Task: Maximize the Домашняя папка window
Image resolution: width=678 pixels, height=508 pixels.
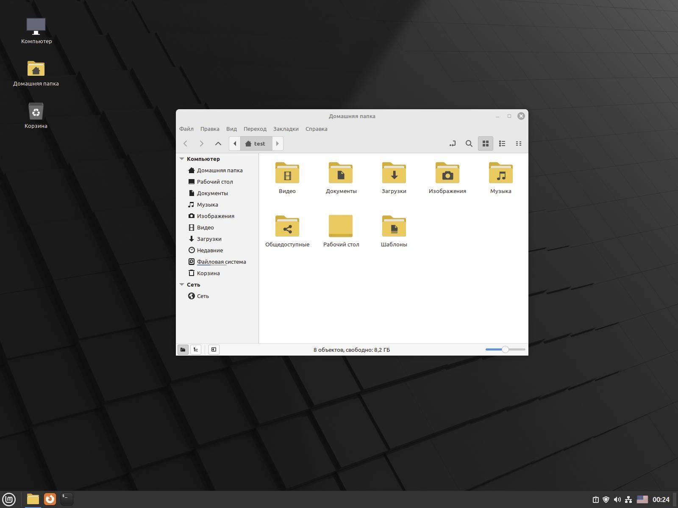Action: coord(509,116)
